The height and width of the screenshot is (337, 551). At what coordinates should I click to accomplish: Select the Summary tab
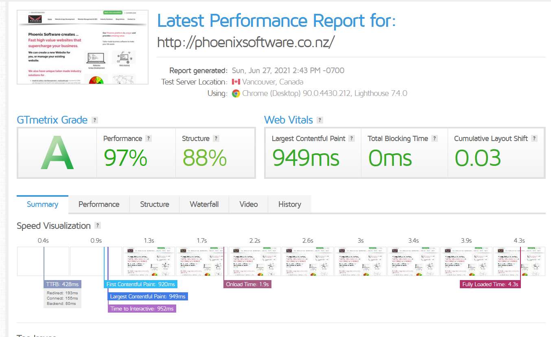pos(42,204)
